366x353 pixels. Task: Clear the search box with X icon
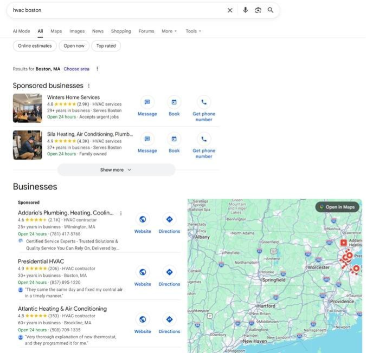pyautogui.click(x=230, y=10)
